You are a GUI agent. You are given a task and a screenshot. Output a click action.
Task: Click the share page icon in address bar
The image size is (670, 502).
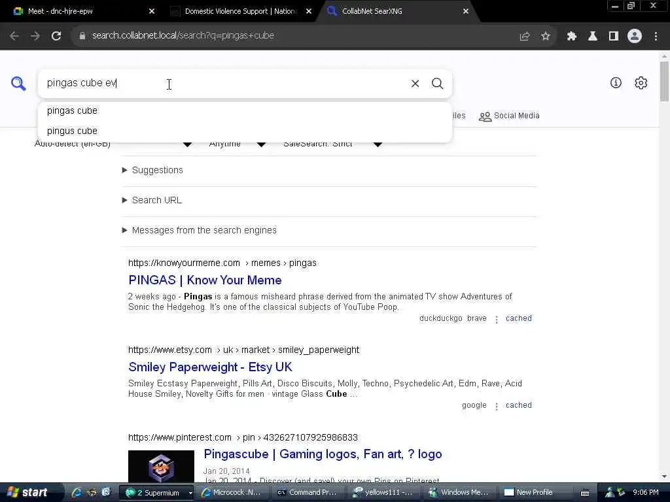pos(524,37)
